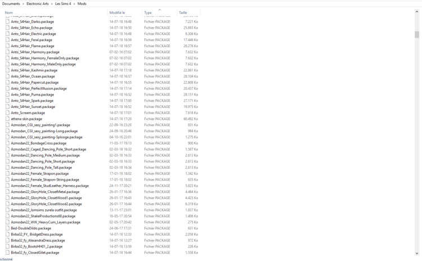Click the size value 28.151 Ko
Viewport: 422px width, 261px height.
191,94
